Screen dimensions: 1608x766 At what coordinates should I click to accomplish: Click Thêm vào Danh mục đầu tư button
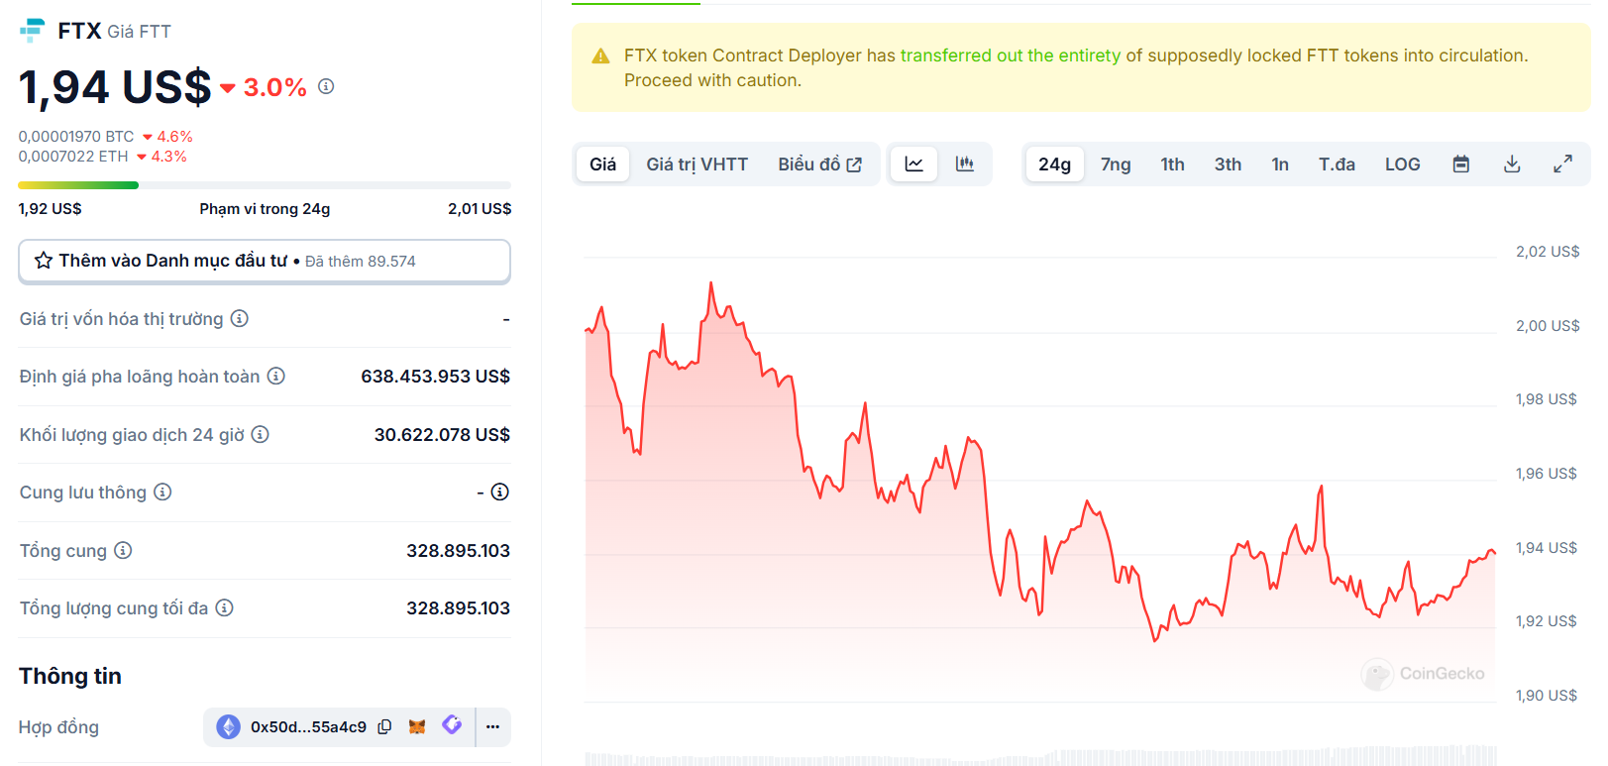point(265,261)
